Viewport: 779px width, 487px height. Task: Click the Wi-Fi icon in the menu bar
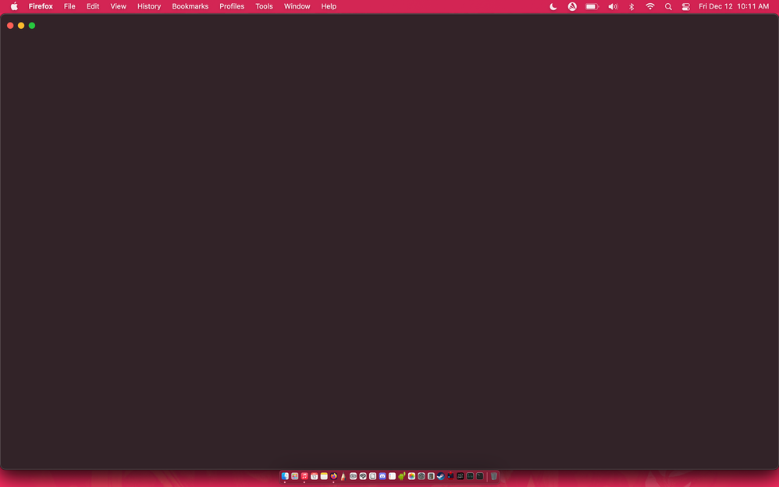tap(650, 6)
